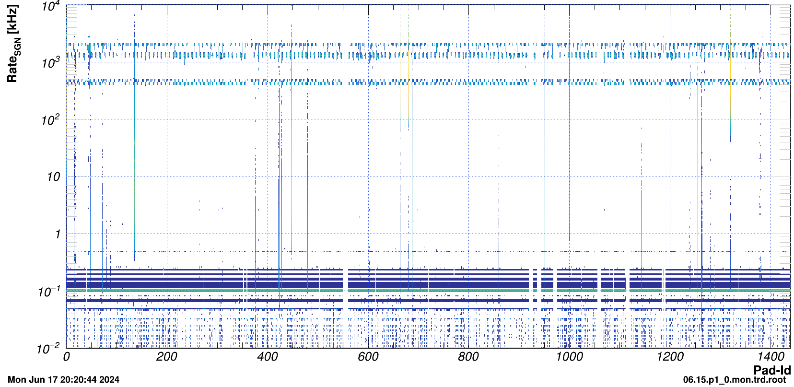This screenshot has height=387, width=794.
Task: Click the x-axis tick label 1400
Action: (x=770, y=357)
